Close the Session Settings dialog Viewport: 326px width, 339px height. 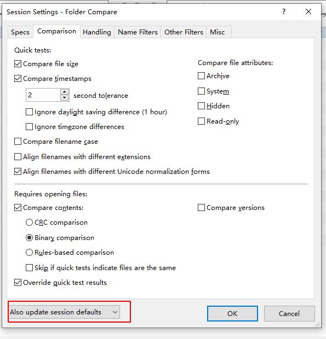308,11
